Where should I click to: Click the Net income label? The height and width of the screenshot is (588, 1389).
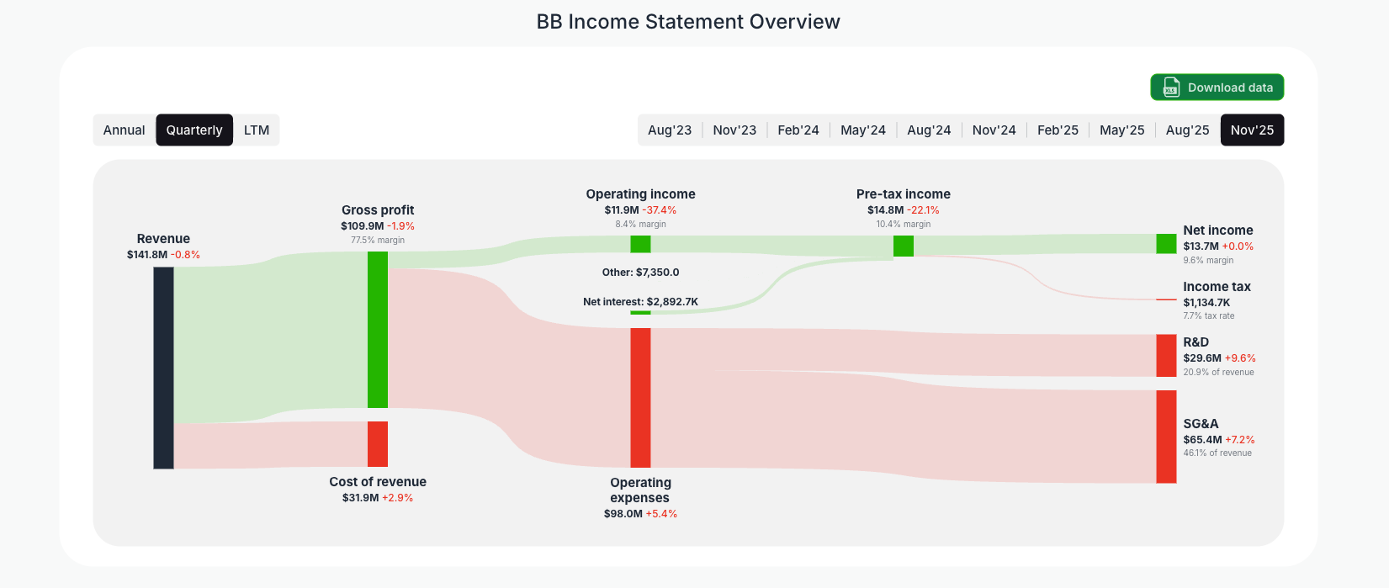click(1217, 230)
